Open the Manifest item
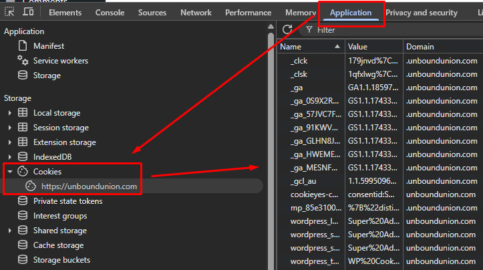 point(49,46)
